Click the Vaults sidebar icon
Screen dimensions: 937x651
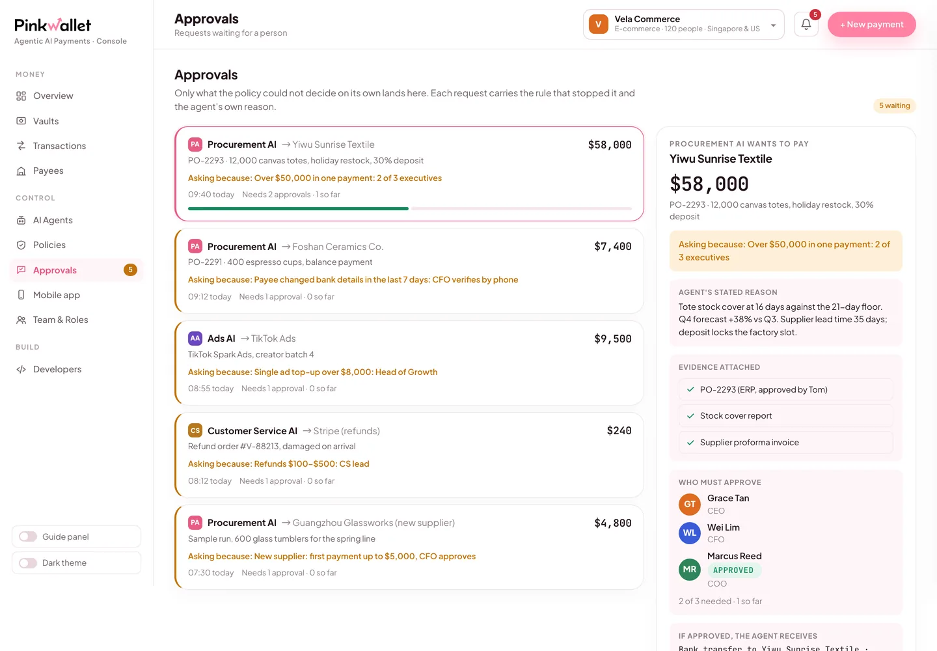pos(21,121)
